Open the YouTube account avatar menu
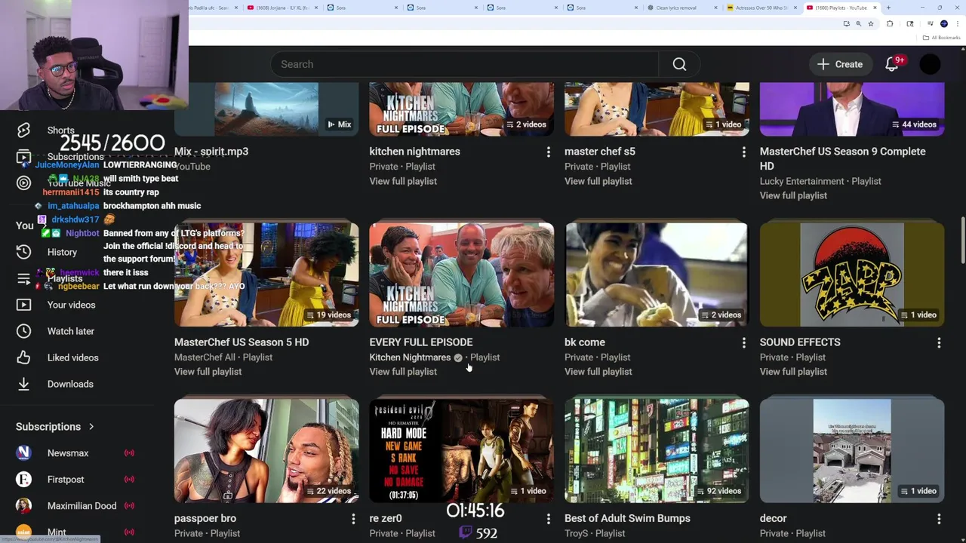The width and height of the screenshot is (966, 543). [930, 65]
